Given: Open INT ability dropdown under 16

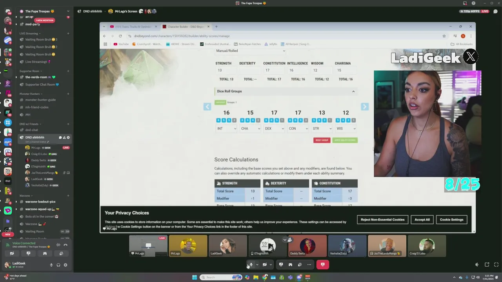Looking at the screenshot, I should point(226,128).
